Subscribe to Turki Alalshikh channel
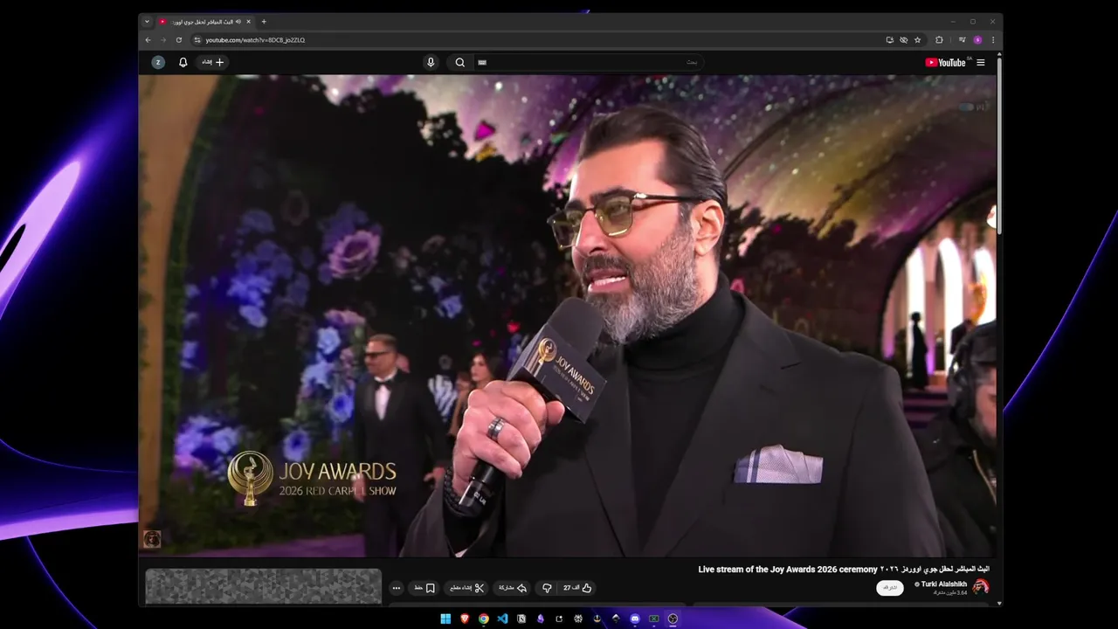1118x629 pixels. (x=890, y=588)
